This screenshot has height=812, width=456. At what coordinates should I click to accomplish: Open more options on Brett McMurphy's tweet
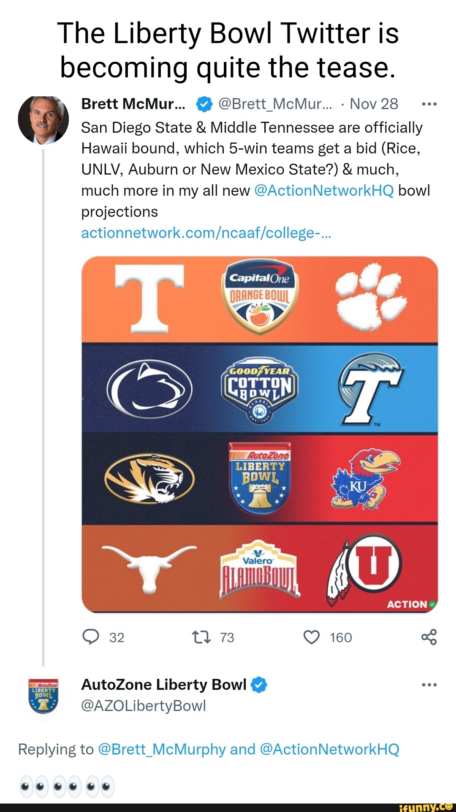point(429,104)
